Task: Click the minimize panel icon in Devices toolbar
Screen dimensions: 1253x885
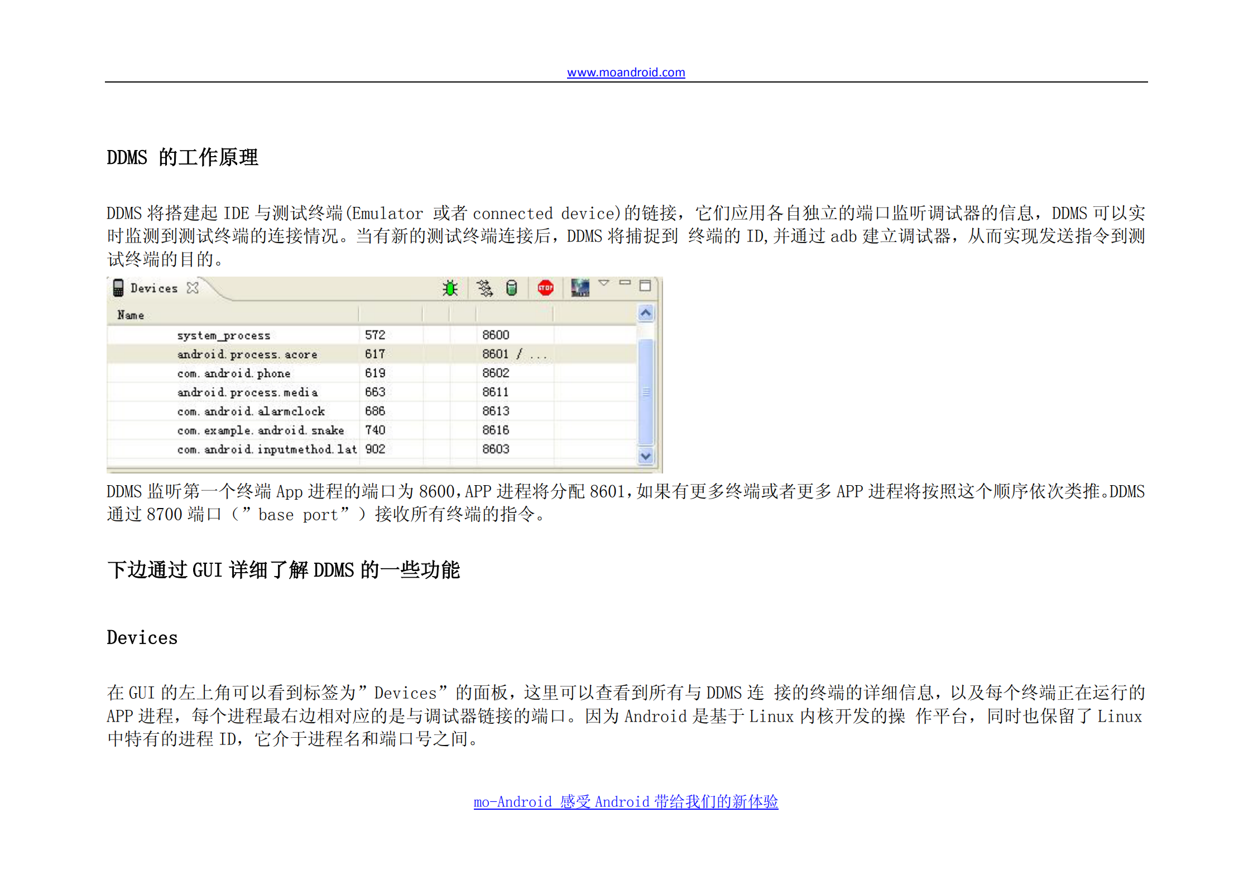Action: pyautogui.click(x=625, y=284)
